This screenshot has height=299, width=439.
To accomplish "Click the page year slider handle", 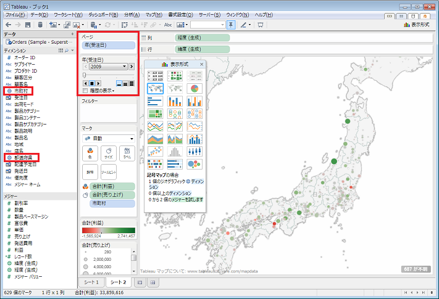I will pos(84,75).
